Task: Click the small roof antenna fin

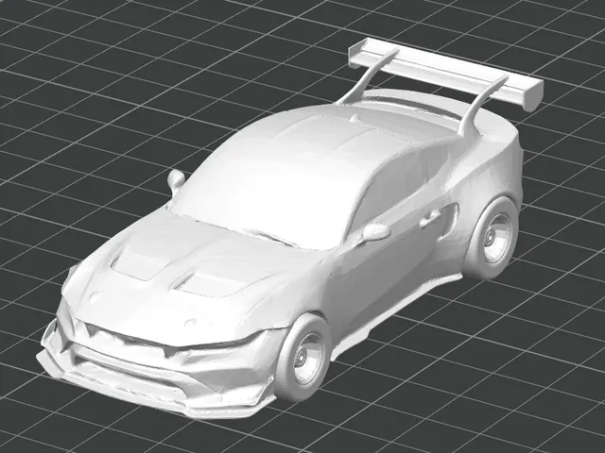Action: click(354, 119)
